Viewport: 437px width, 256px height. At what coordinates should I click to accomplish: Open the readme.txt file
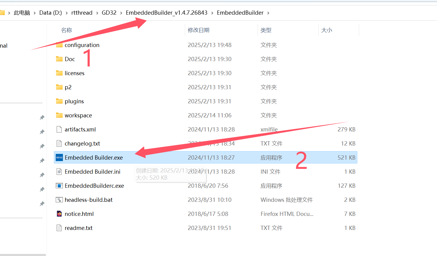click(78, 228)
